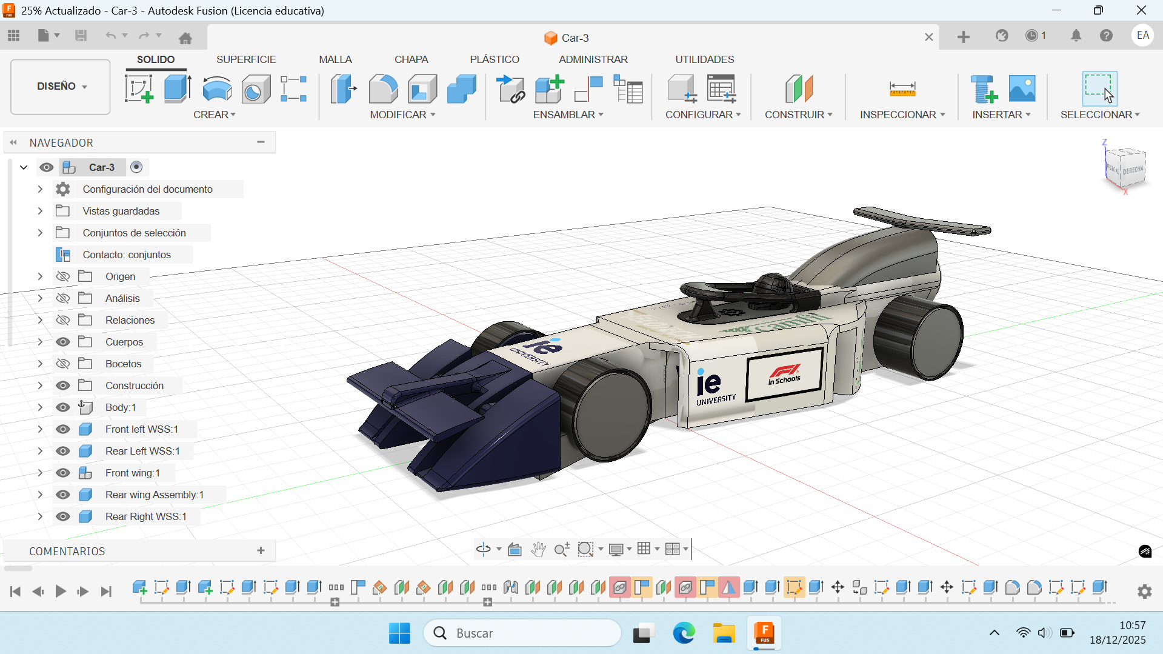Open the MODIFICAR menu
Image resolution: width=1163 pixels, height=654 pixels.
click(x=402, y=115)
